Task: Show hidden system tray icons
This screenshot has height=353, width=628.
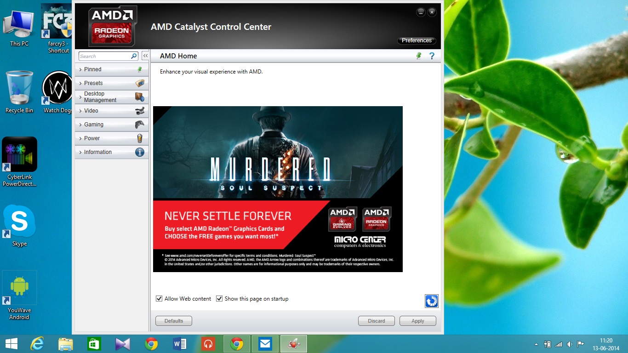Action: pos(536,344)
